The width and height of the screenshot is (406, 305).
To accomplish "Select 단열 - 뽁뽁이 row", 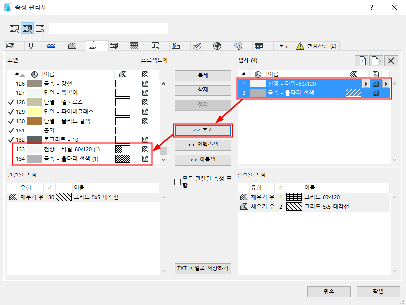I will tap(83, 93).
